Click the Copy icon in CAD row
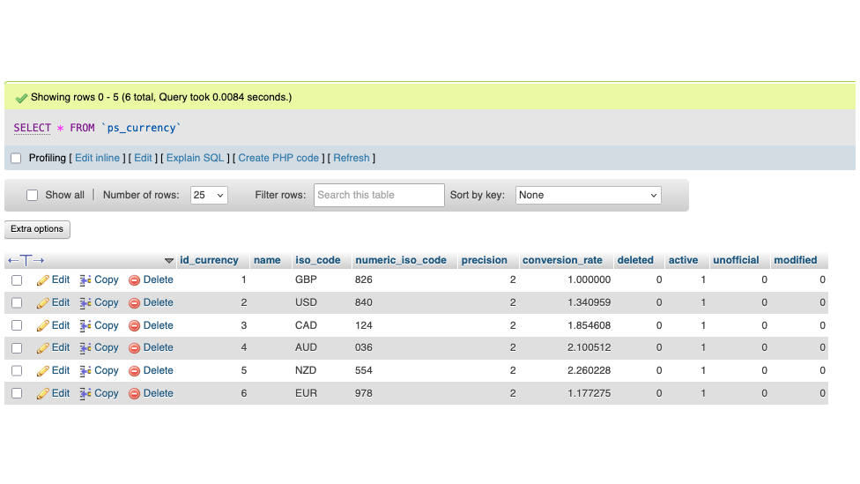Screen dimensions: 860x484 point(85,326)
